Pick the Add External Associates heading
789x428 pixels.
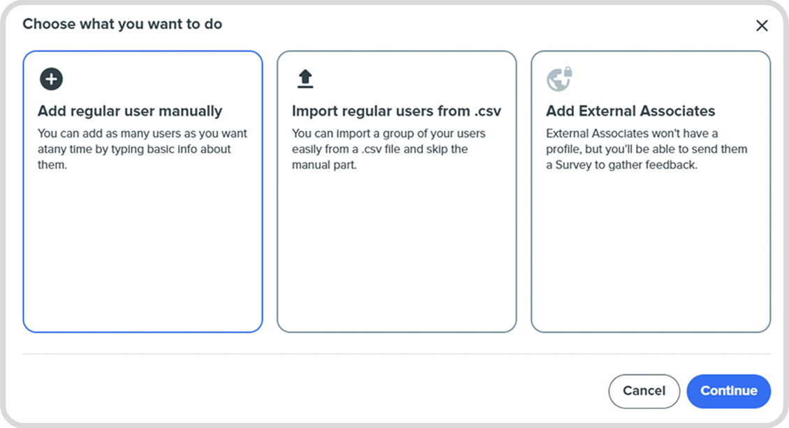tap(631, 111)
